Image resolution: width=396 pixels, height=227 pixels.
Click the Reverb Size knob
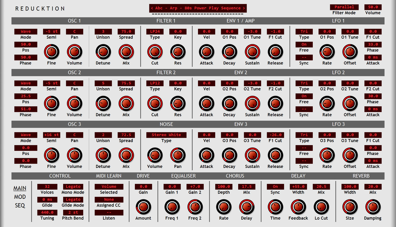tap(350, 207)
